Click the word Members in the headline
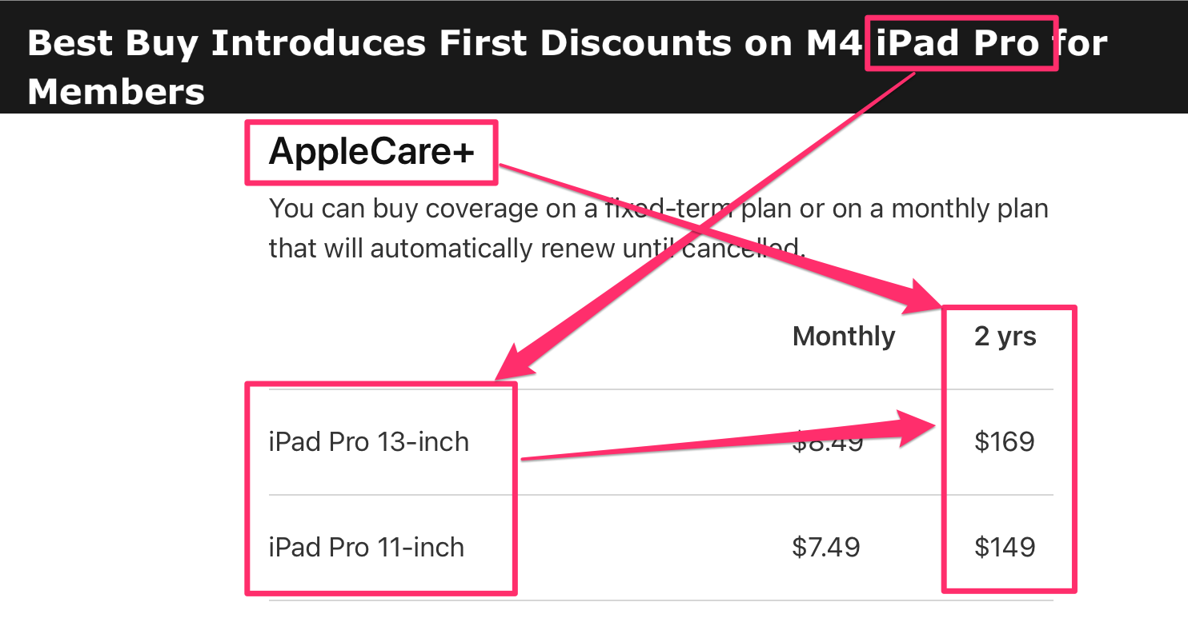The height and width of the screenshot is (618, 1188). (116, 92)
